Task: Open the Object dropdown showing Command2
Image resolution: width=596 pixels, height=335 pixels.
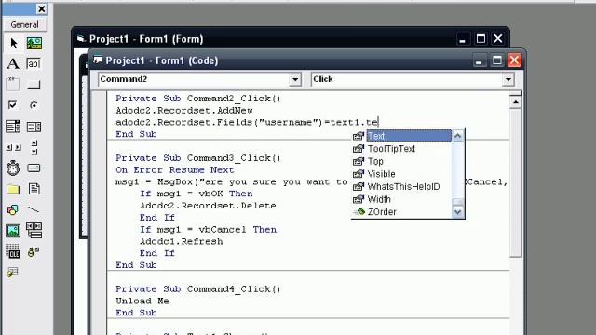Action: click(x=295, y=79)
